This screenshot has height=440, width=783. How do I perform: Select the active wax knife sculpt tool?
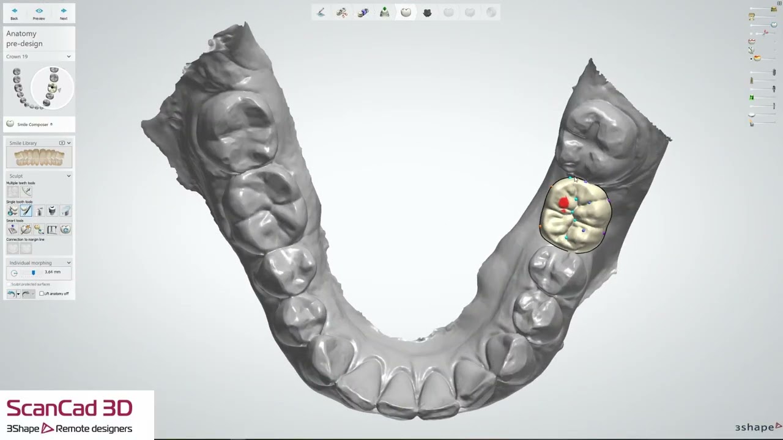tap(26, 211)
